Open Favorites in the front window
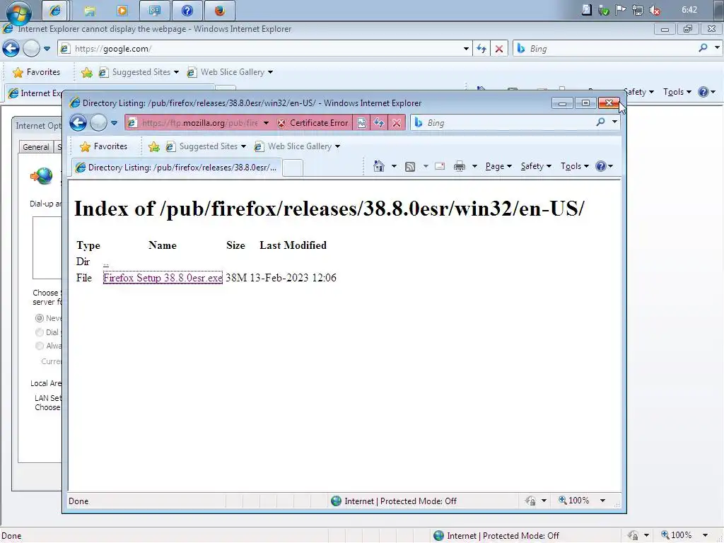724x543 pixels. (103, 146)
